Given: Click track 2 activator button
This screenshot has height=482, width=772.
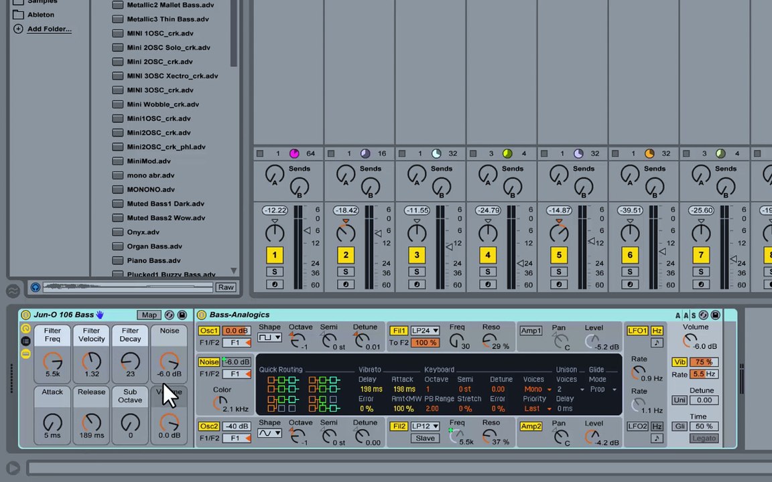Looking at the screenshot, I should click(346, 255).
